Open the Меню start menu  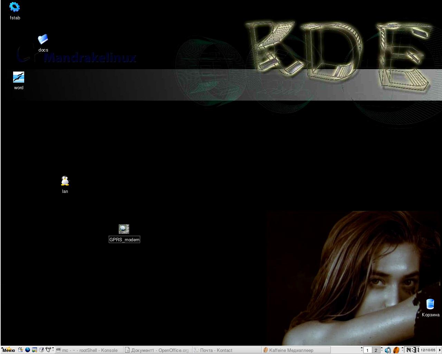click(8, 350)
